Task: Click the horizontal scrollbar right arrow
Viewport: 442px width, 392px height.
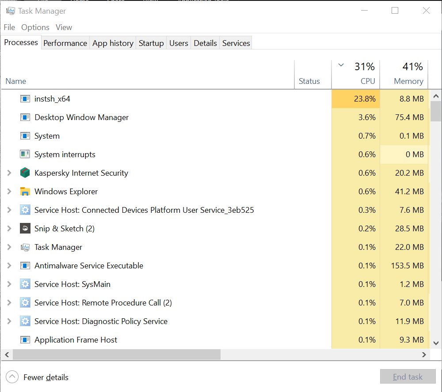Action: pyautogui.click(x=424, y=354)
